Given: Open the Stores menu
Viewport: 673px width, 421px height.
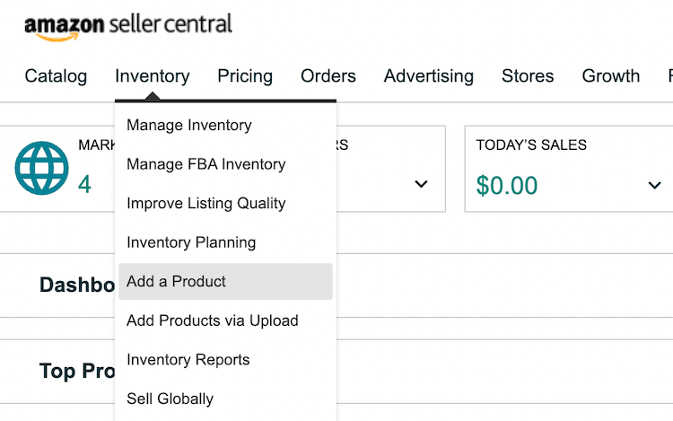Looking at the screenshot, I should 528,76.
